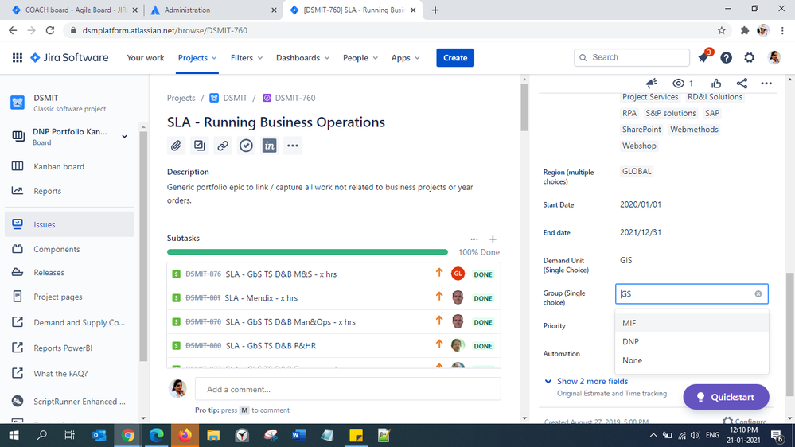Viewport: 795px width, 447px height.
Task: Open the user profile avatar in Jira header
Action: [x=774, y=58]
